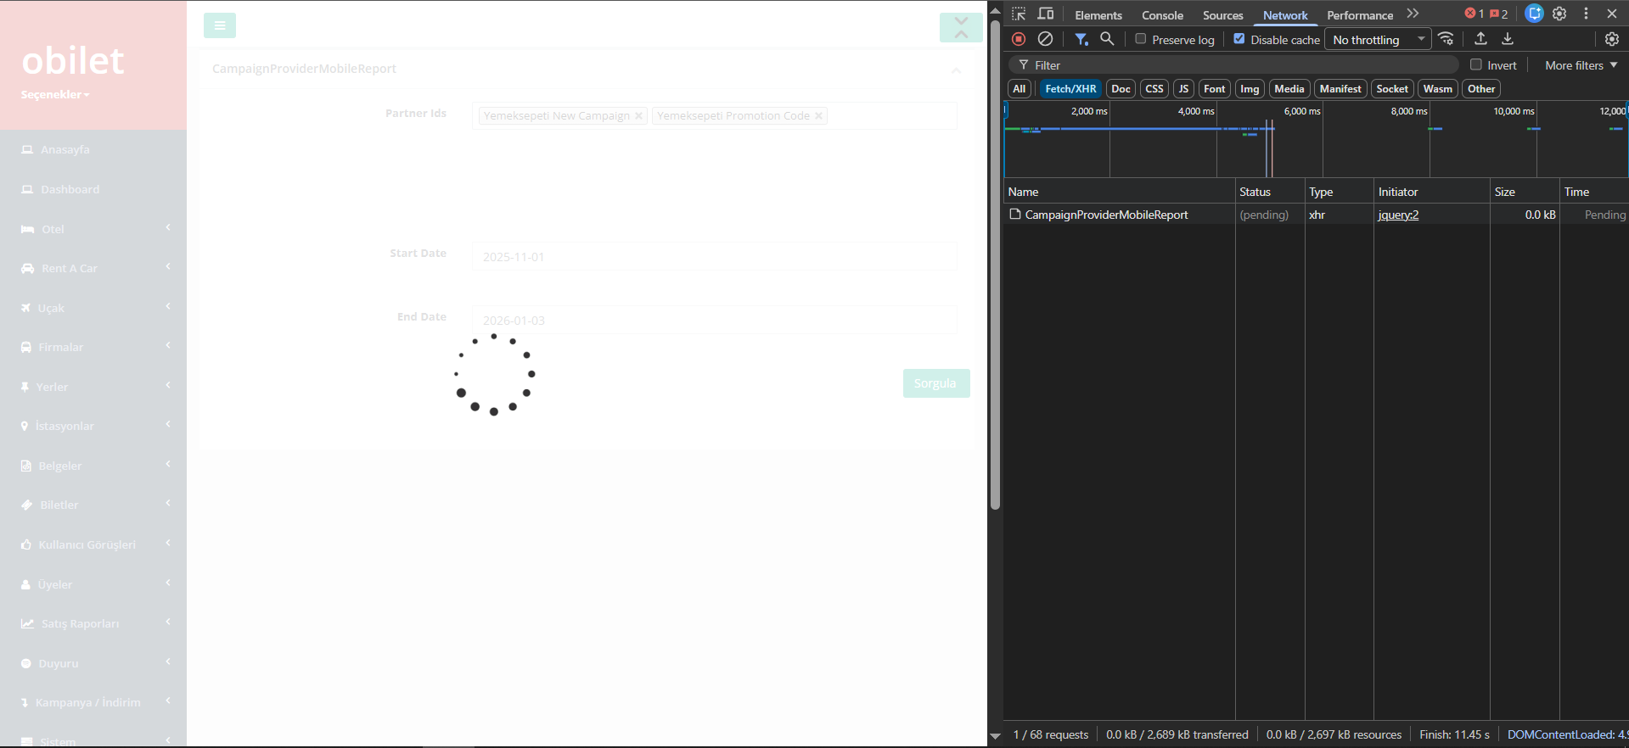Toggle the Font filter chip
The width and height of the screenshot is (1629, 748).
coord(1215,89)
